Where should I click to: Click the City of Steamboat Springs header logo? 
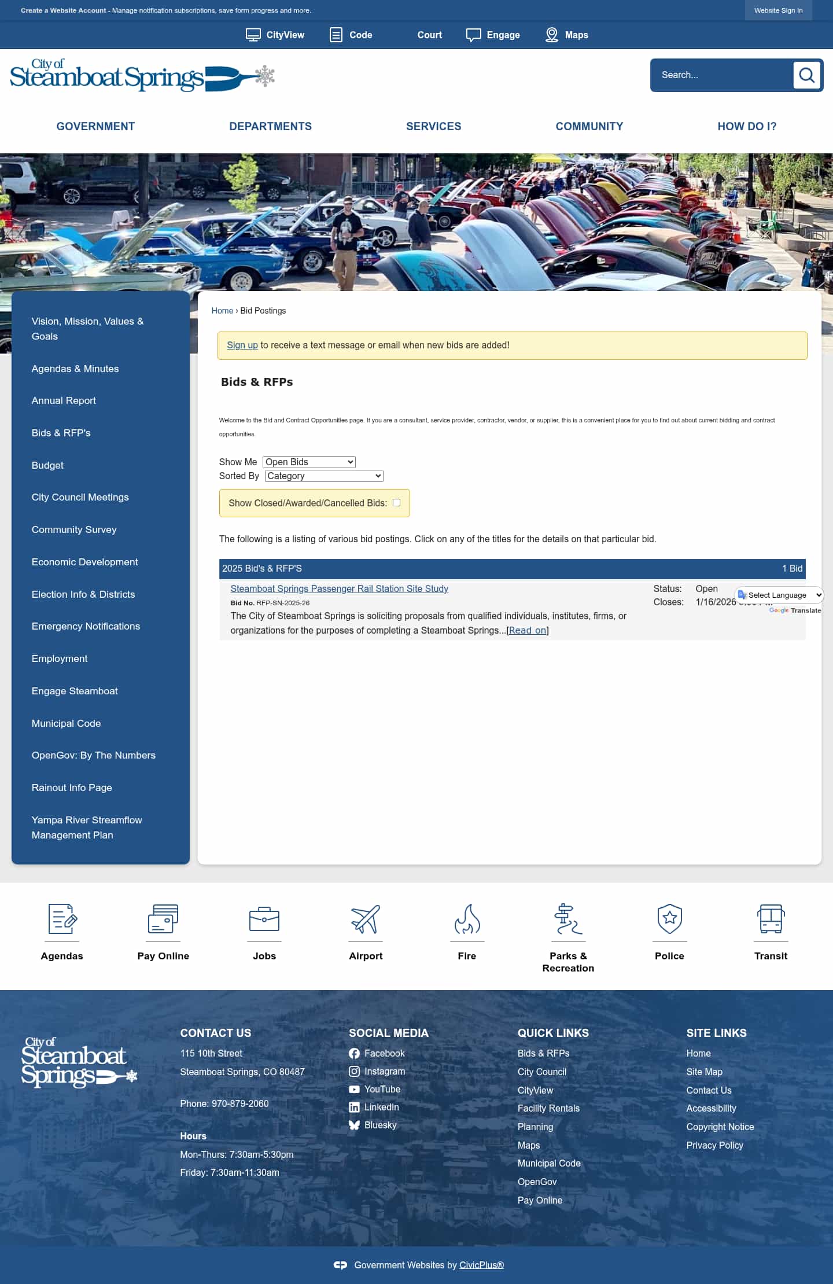pos(142,75)
